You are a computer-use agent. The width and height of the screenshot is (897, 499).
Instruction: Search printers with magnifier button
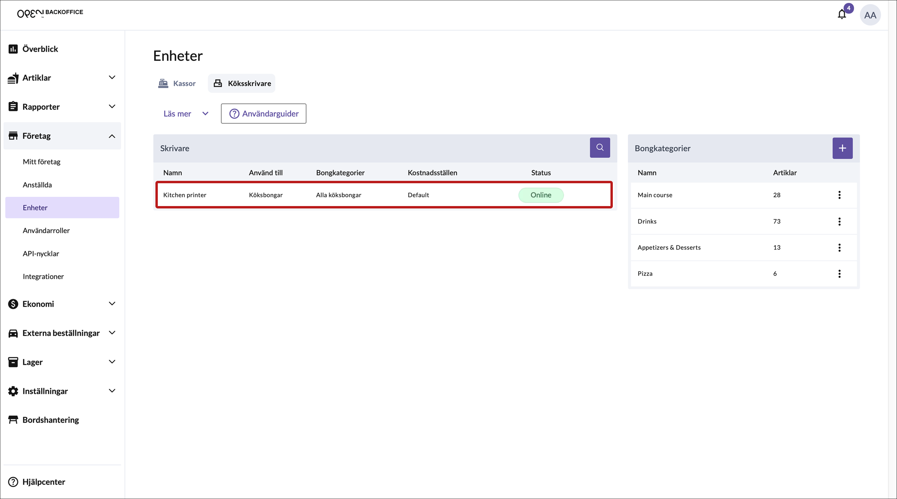[599, 148]
